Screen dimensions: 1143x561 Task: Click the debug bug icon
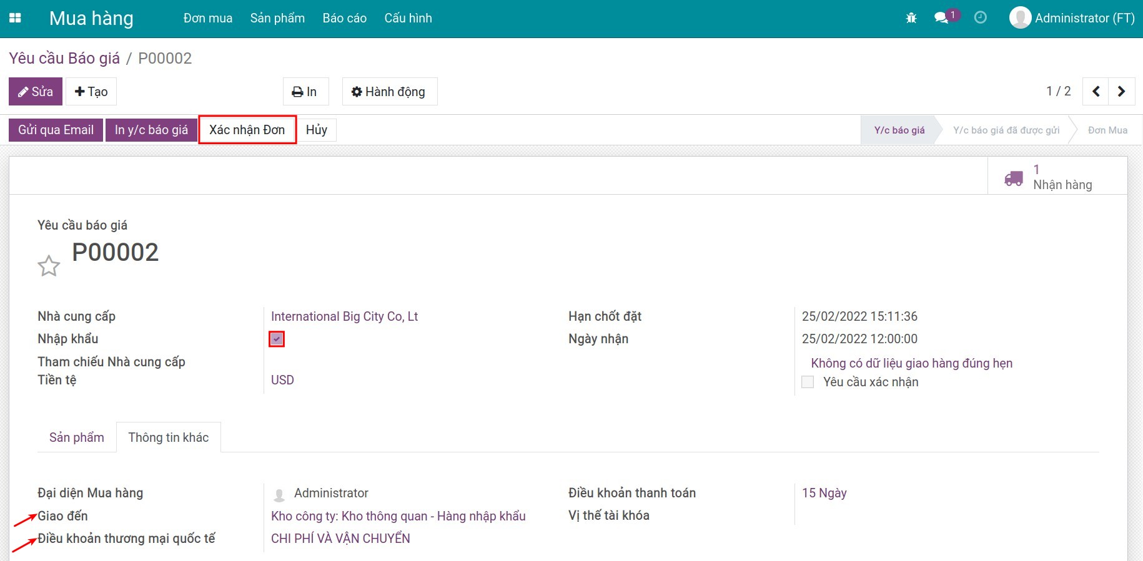tap(911, 18)
